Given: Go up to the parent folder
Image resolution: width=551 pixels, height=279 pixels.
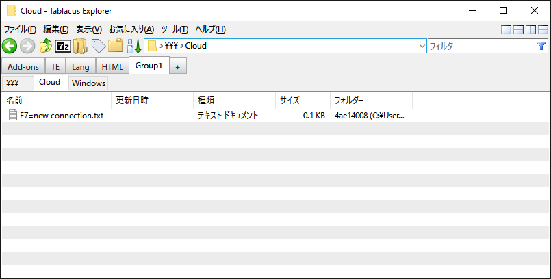Looking at the screenshot, I should pyautogui.click(x=46, y=46).
